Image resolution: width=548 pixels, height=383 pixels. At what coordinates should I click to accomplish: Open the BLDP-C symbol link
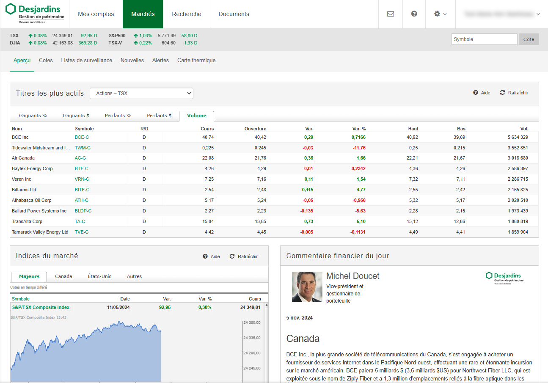point(83,211)
